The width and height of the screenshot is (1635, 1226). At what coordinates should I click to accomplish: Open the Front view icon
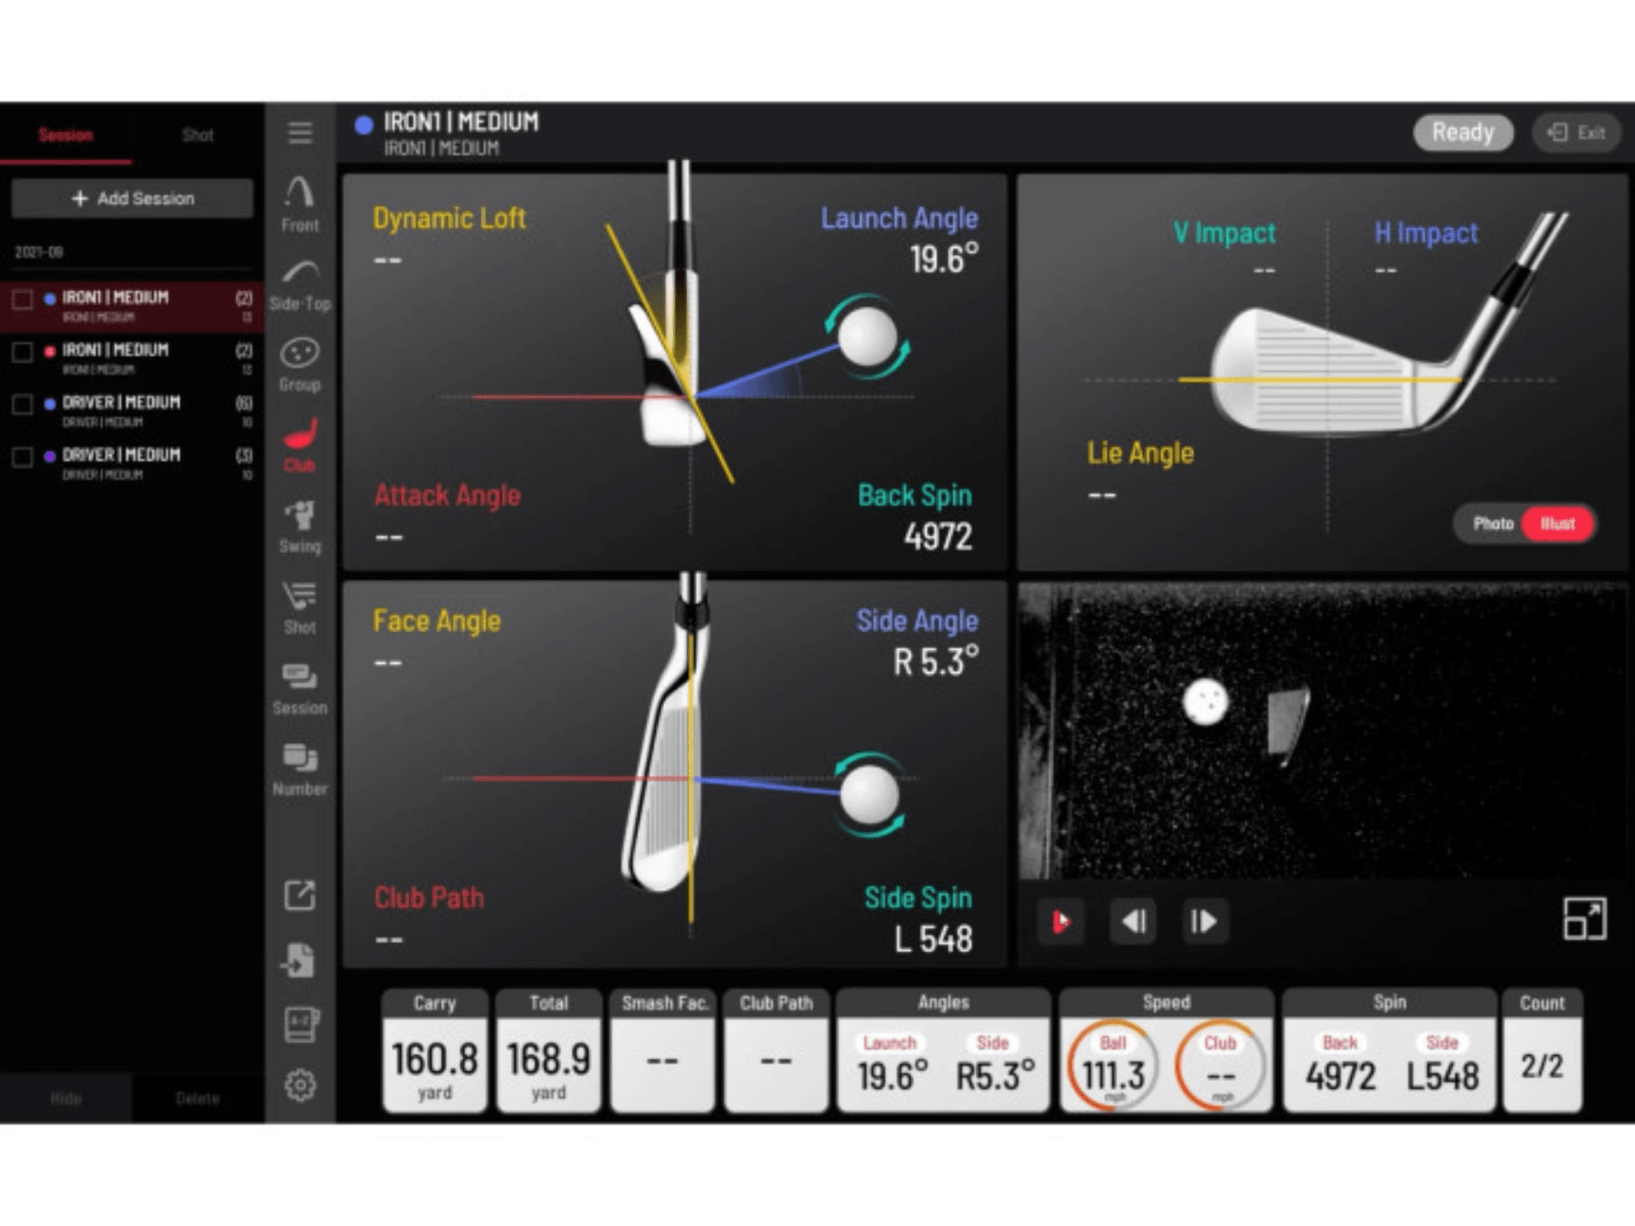click(299, 202)
